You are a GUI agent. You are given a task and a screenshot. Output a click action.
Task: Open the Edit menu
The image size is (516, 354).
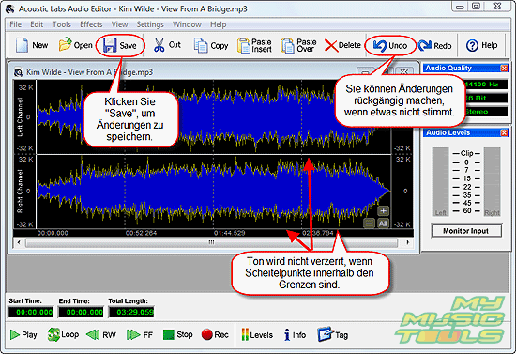(x=37, y=24)
